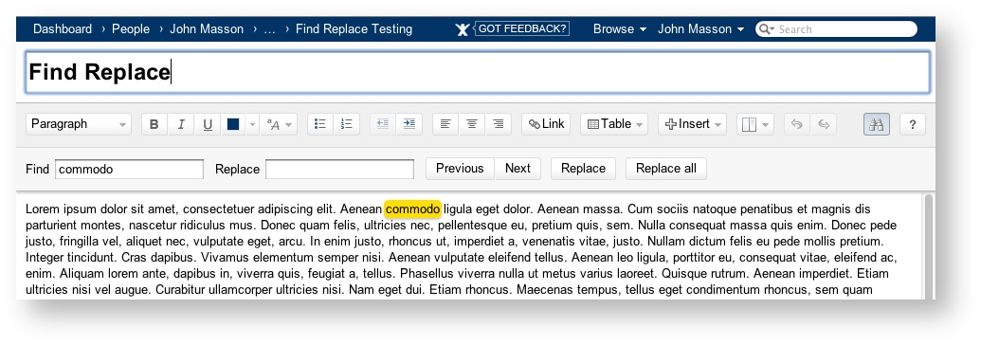This screenshot has height=345, width=981.
Task: Insert a numbered list
Action: point(347,124)
